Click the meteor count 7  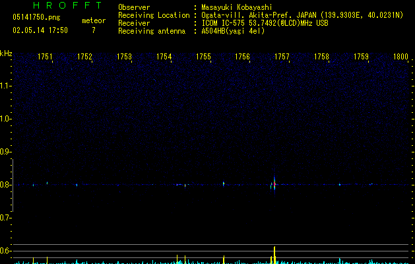coord(94,30)
